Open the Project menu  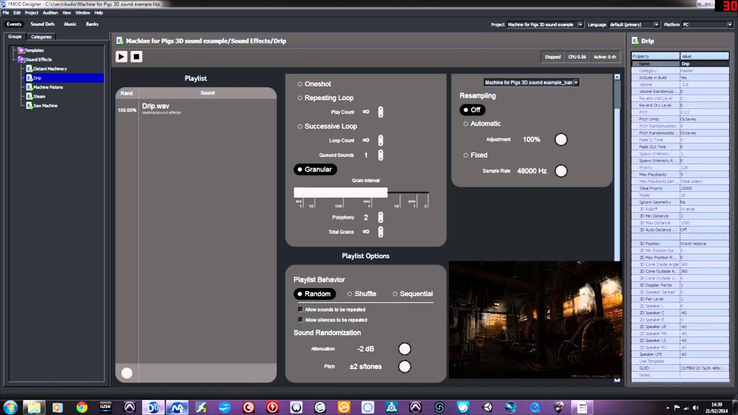click(32, 13)
